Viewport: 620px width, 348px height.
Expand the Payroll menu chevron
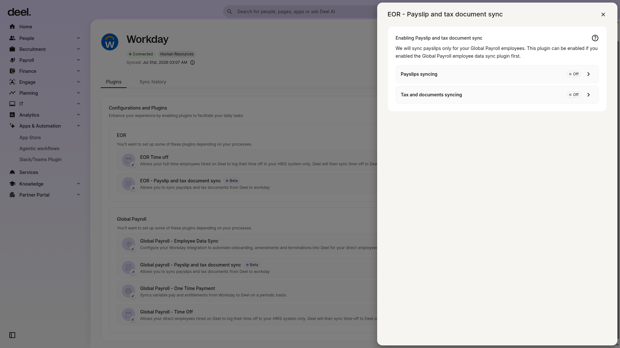tap(78, 60)
